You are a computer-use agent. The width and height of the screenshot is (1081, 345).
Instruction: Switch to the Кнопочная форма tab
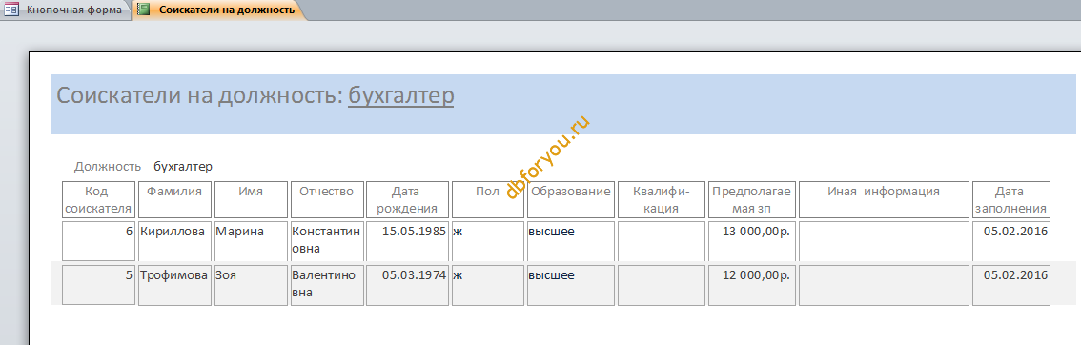(x=66, y=10)
